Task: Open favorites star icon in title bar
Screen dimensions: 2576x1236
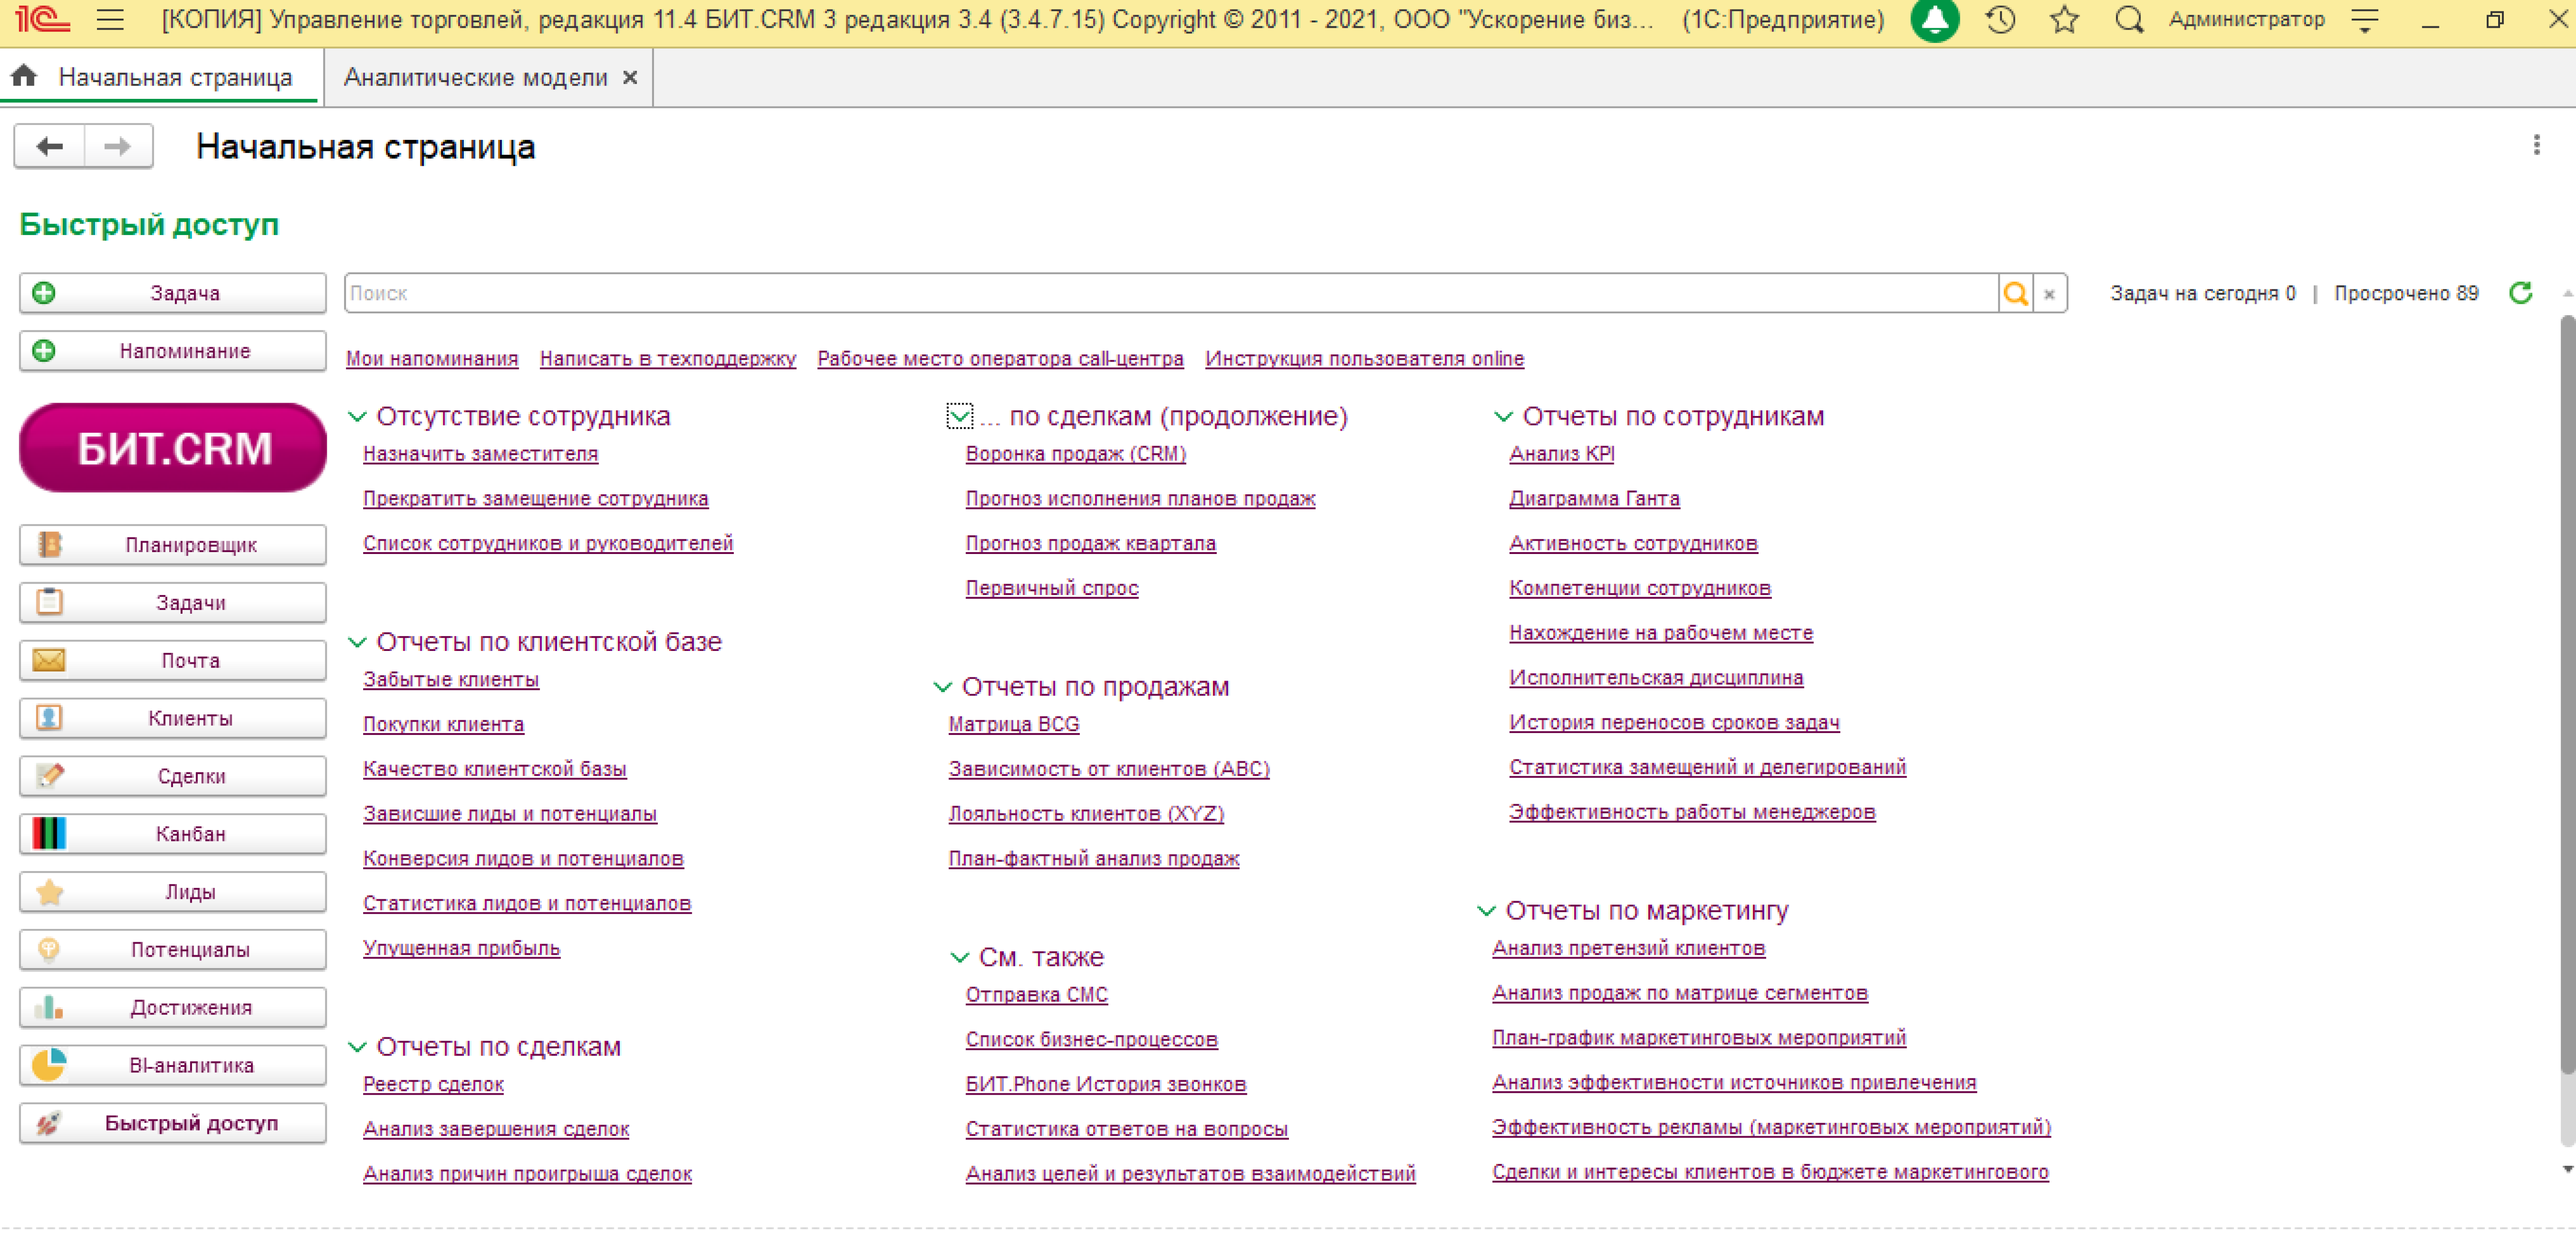Action: pyautogui.click(x=2064, y=20)
